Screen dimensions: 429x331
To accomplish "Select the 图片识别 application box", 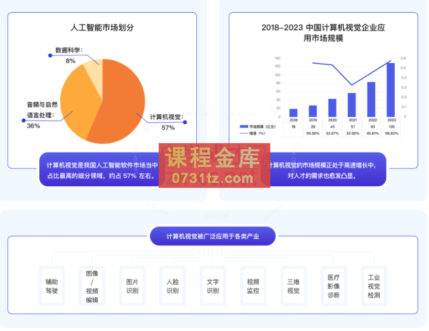I will (x=132, y=286).
